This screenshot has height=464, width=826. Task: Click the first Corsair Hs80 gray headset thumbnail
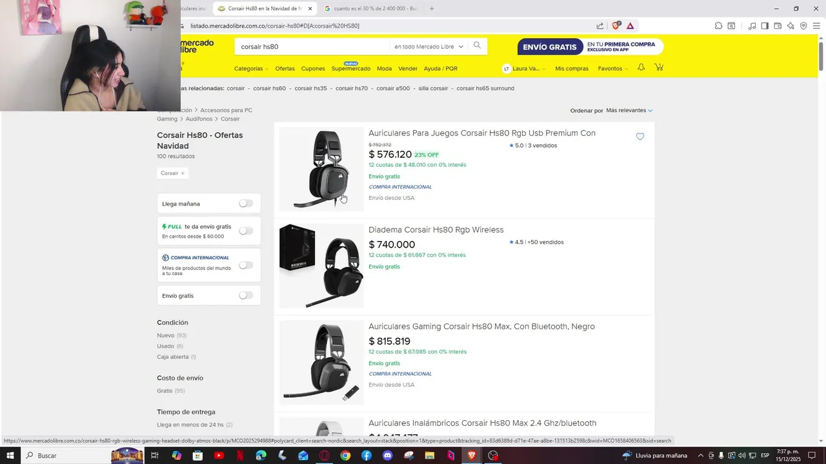coord(321,169)
